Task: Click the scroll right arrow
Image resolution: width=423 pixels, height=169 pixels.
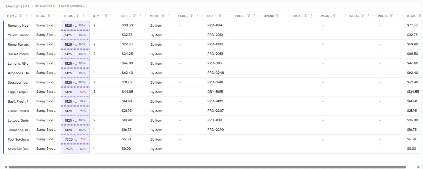Action: coord(418,167)
